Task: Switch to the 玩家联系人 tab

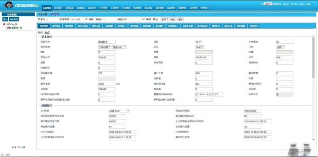Action: (173, 26)
